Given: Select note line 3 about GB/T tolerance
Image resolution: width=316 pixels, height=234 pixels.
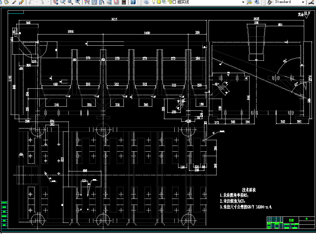Looking at the screenshot, I should [246, 207].
